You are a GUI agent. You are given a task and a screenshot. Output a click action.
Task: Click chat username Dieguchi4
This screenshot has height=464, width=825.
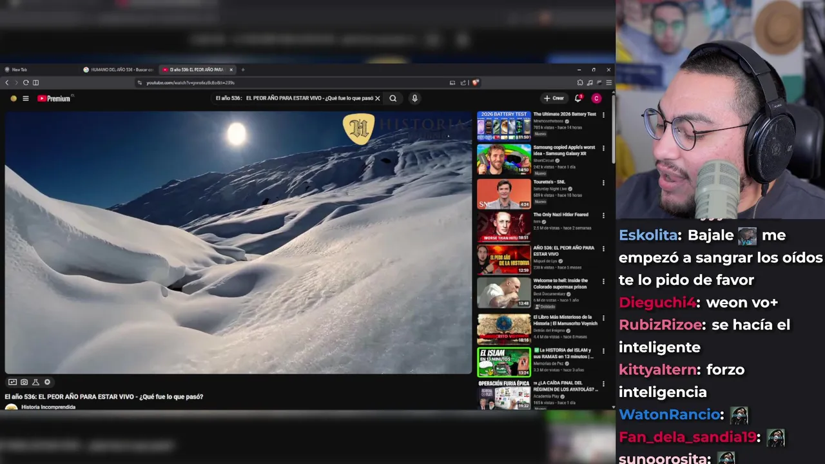point(657,302)
